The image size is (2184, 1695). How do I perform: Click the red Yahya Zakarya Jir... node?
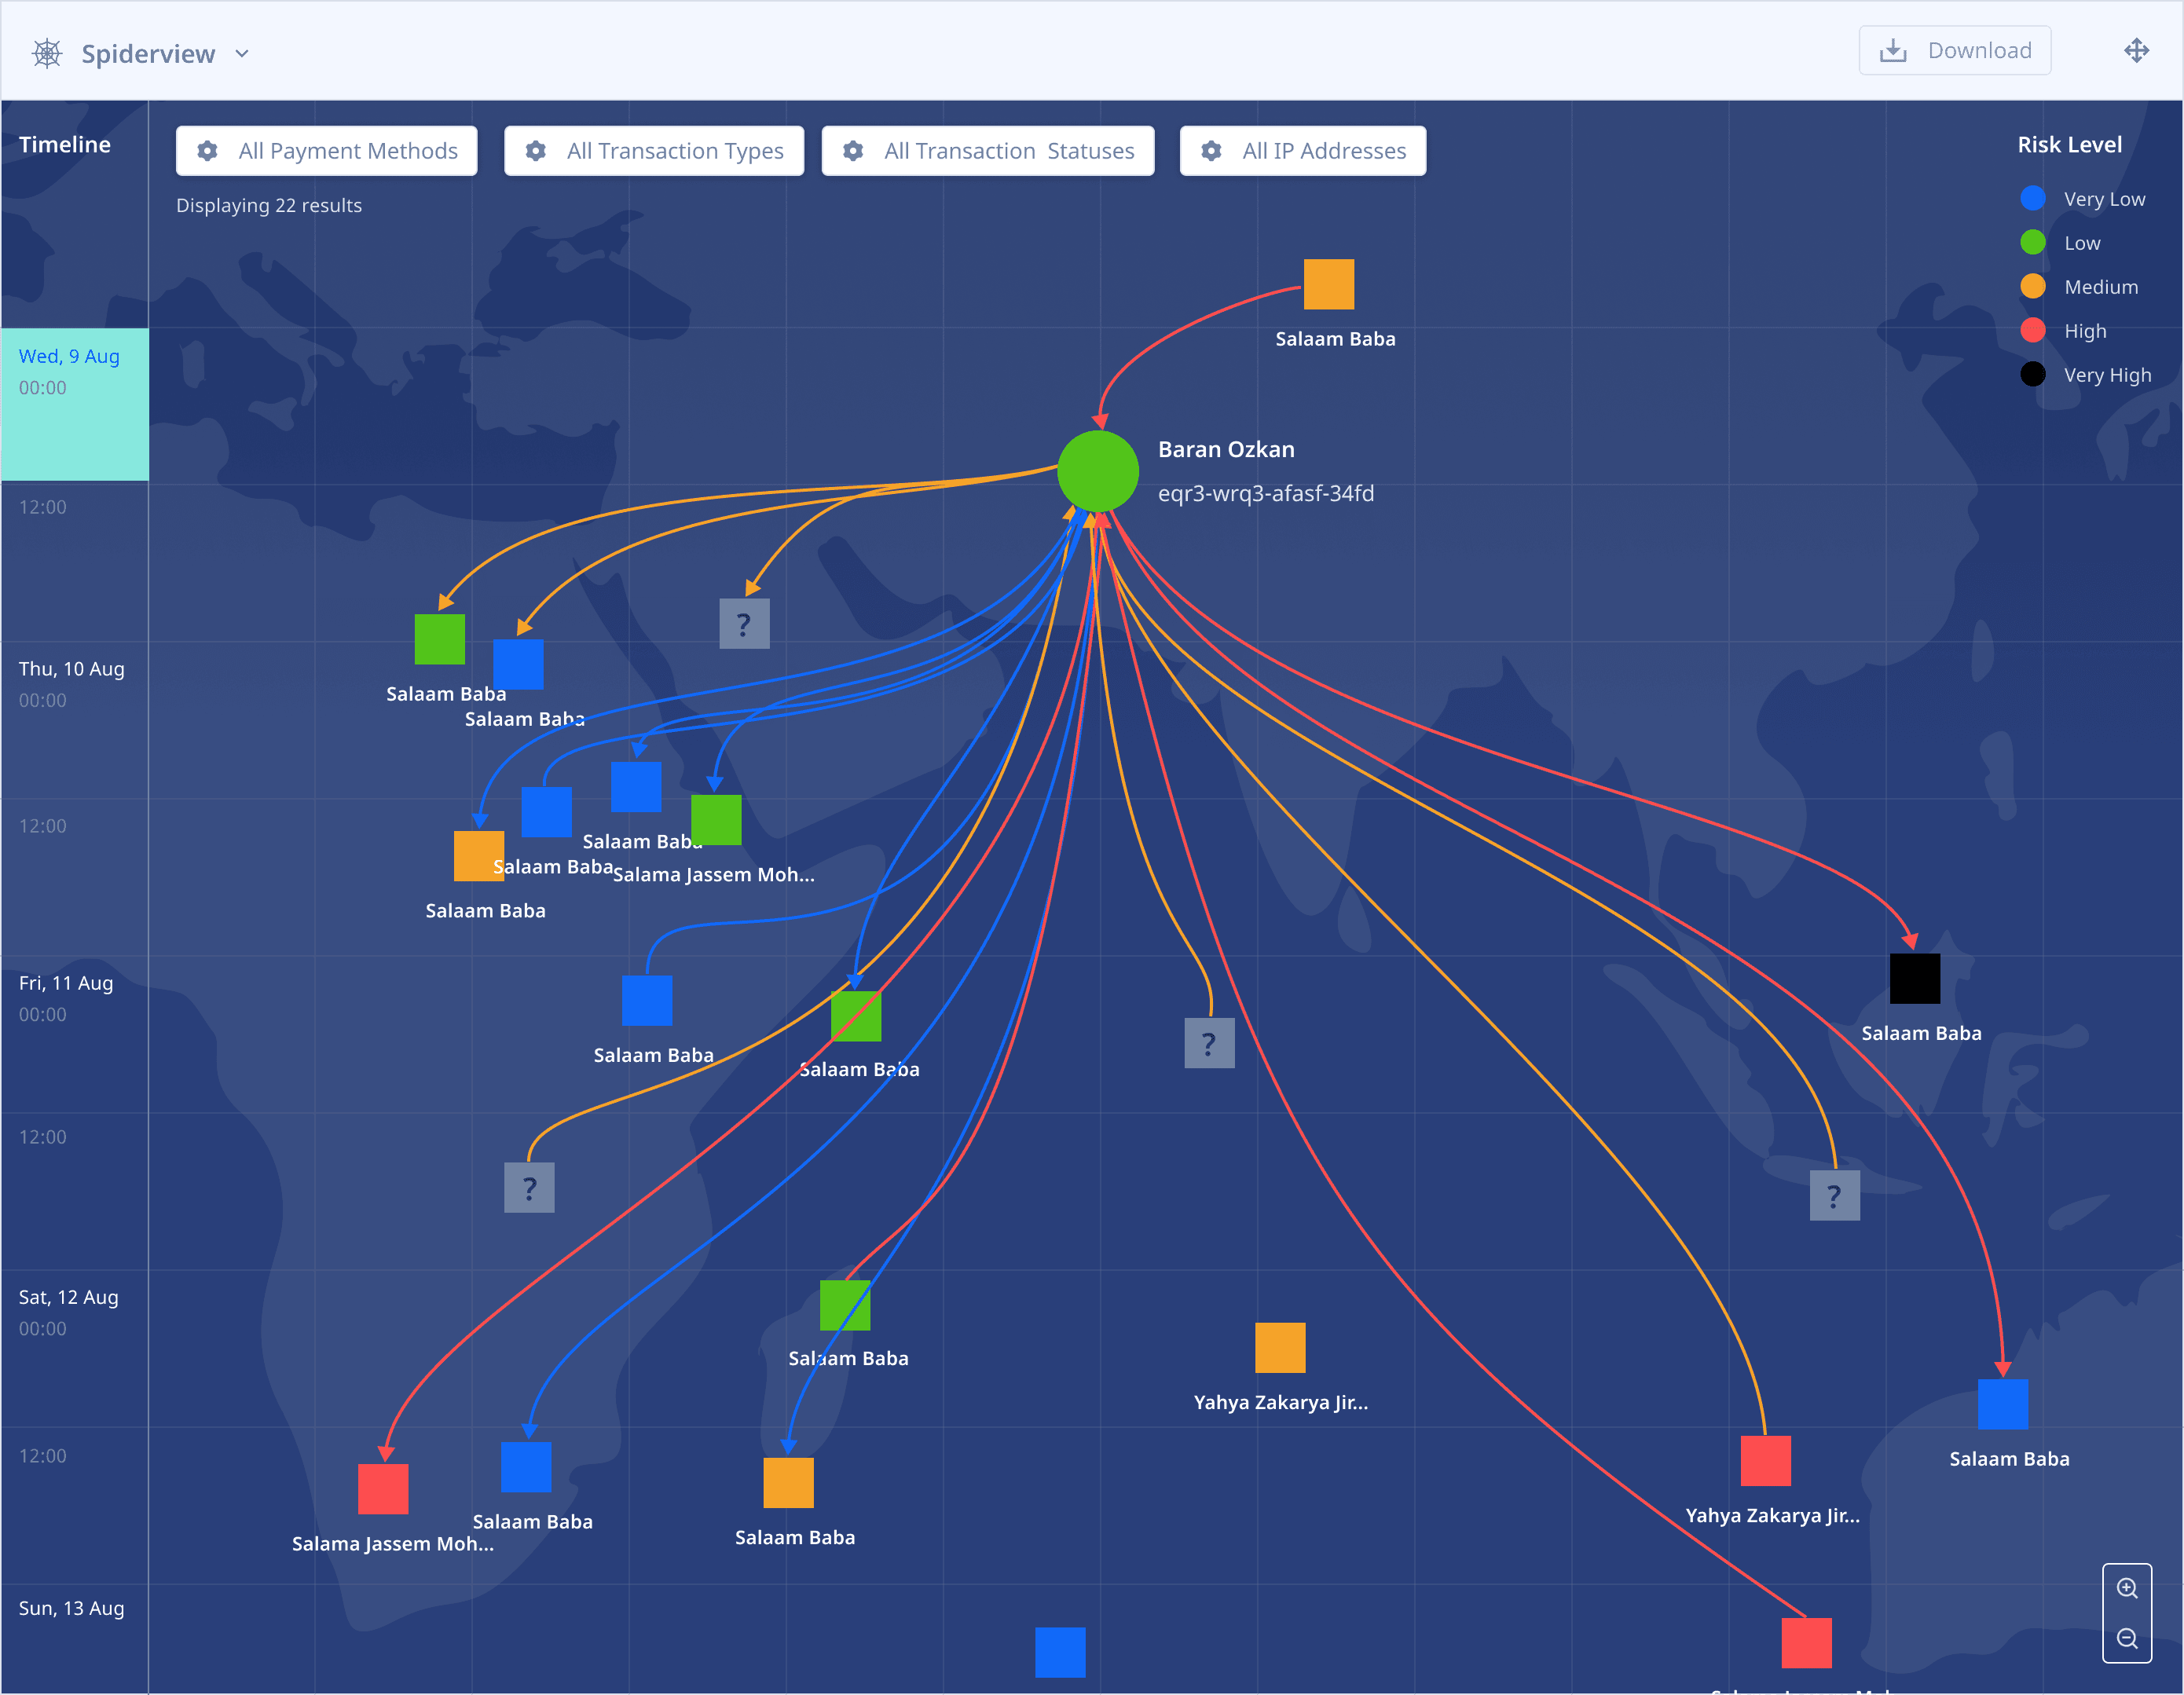click(1765, 1461)
